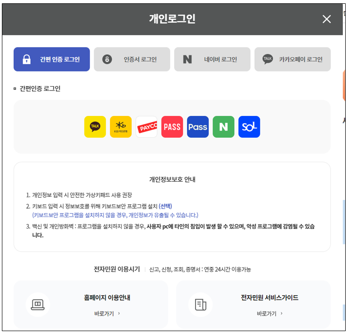The image size is (349, 333).
Task: Close the 개인로그인 dialog
Action: tap(326, 19)
